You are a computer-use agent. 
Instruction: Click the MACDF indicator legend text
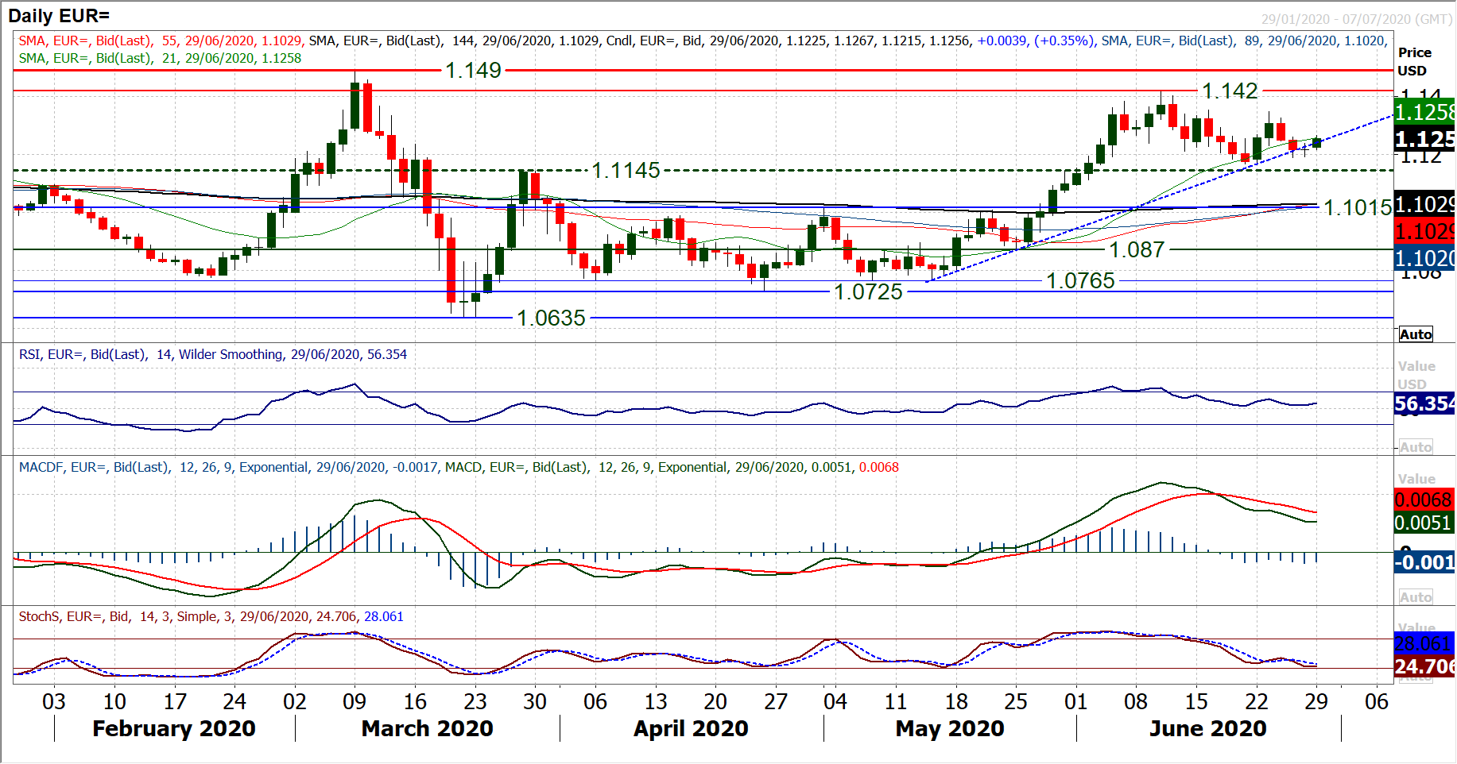pyautogui.click(x=458, y=467)
